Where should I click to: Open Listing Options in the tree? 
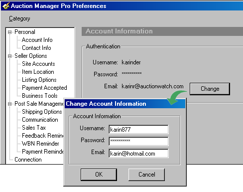39,80
